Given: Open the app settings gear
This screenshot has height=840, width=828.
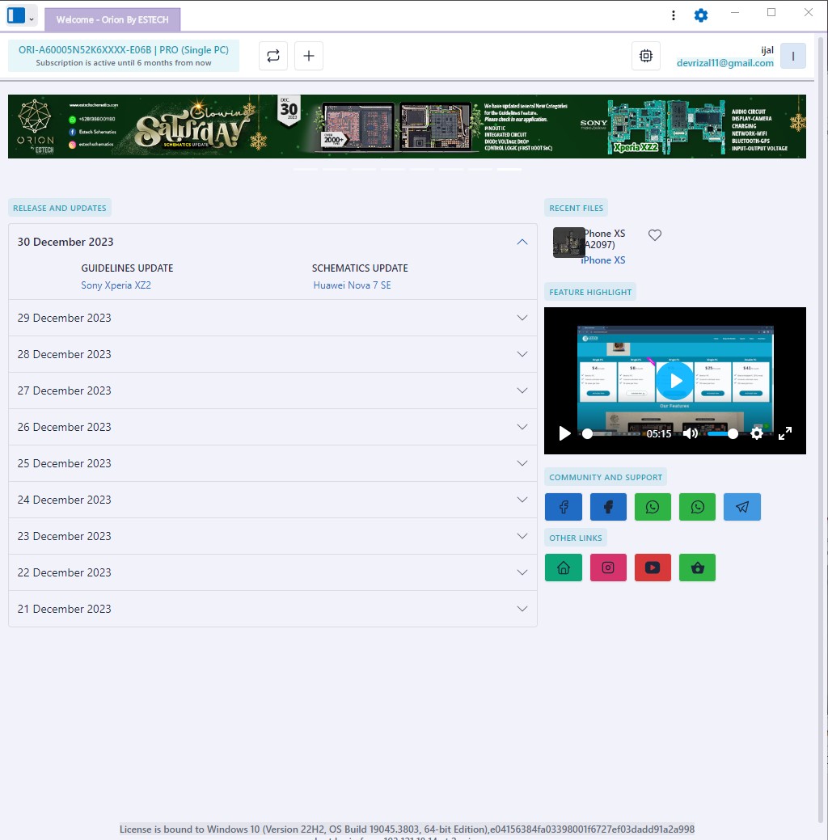Looking at the screenshot, I should click(x=700, y=15).
